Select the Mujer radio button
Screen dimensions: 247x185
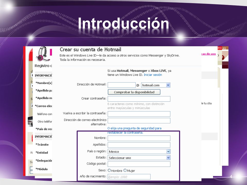[x=125, y=170]
